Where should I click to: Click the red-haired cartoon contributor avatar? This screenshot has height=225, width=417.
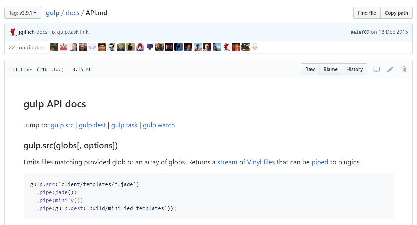[x=140, y=47]
